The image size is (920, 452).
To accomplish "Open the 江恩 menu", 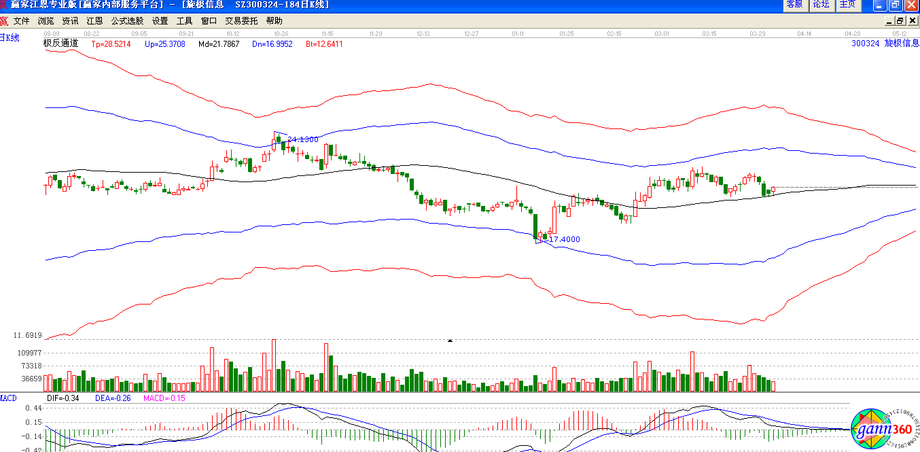I will (94, 21).
